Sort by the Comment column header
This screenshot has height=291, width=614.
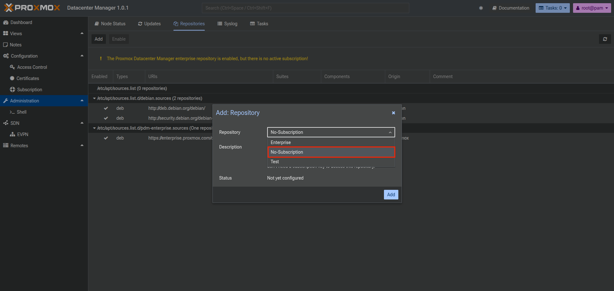point(522,77)
